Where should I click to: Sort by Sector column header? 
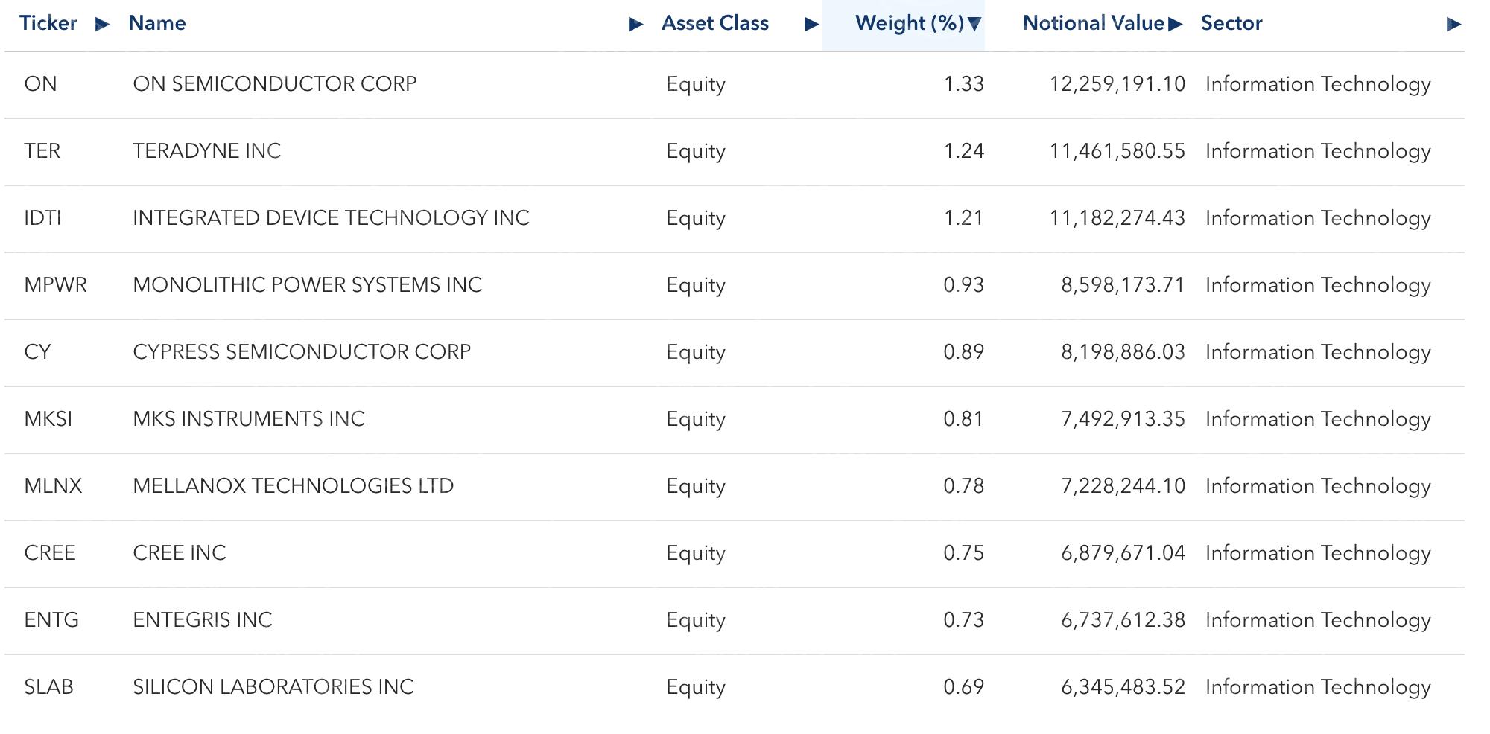tap(1231, 23)
